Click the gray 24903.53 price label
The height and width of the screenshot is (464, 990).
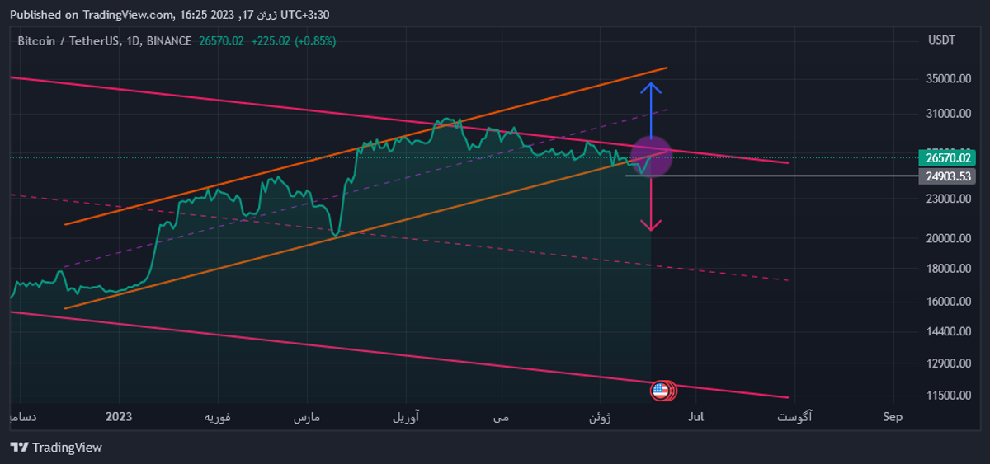tap(949, 176)
